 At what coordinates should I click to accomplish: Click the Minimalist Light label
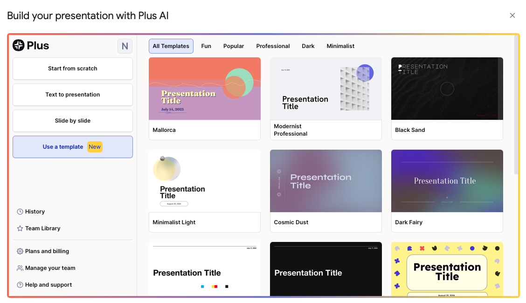tap(174, 222)
